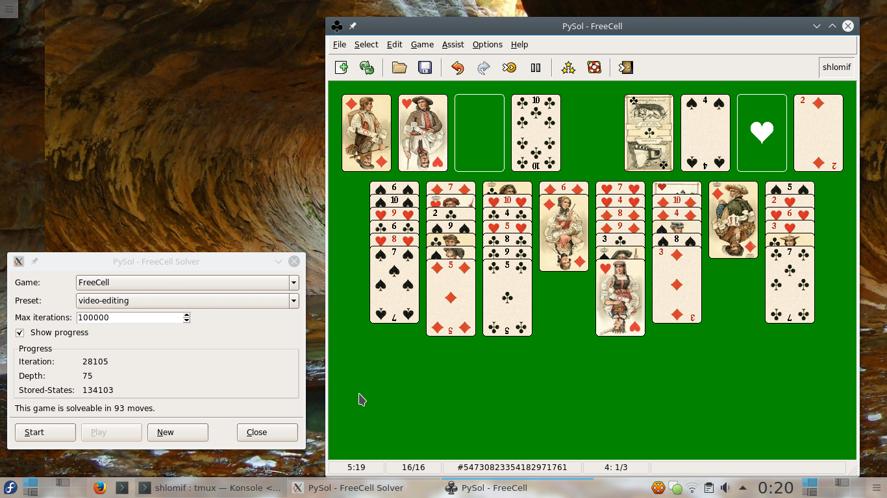Click the volume icon in system tray
Viewport: 887px width, 498px height.
point(725,488)
